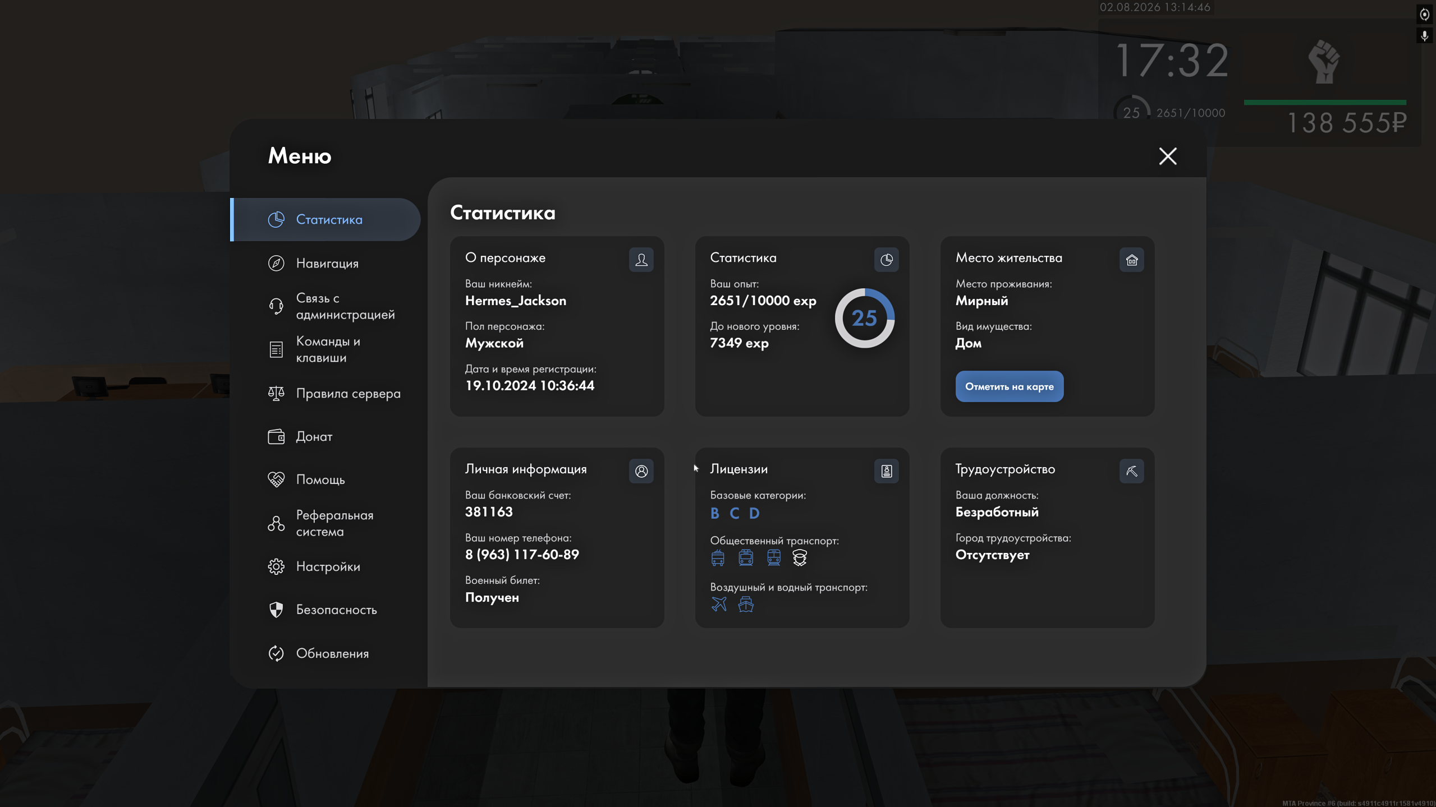Click the nickname Hermes_Jackson
Screen dimensions: 1436x807
click(516, 301)
